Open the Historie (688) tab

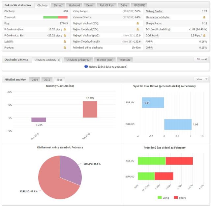[105, 60]
